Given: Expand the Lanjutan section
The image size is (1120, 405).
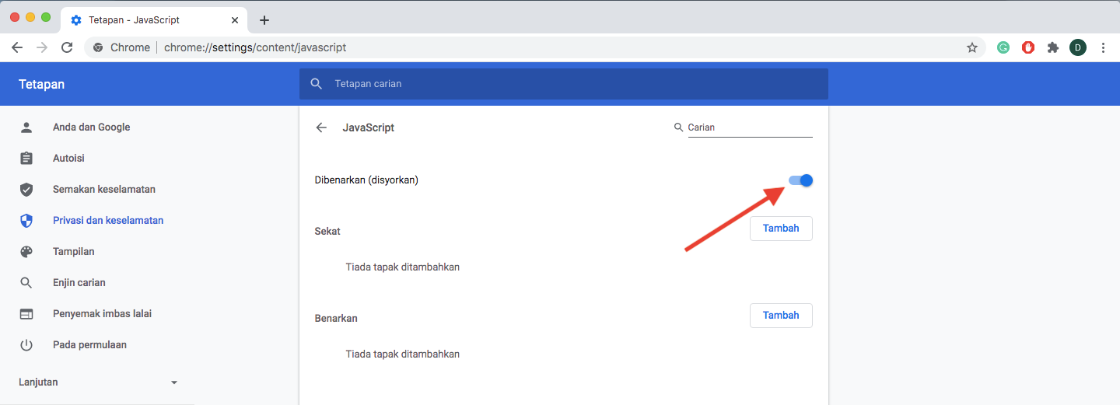Looking at the screenshot, I should pyautogui.click(x=98, y=382).
